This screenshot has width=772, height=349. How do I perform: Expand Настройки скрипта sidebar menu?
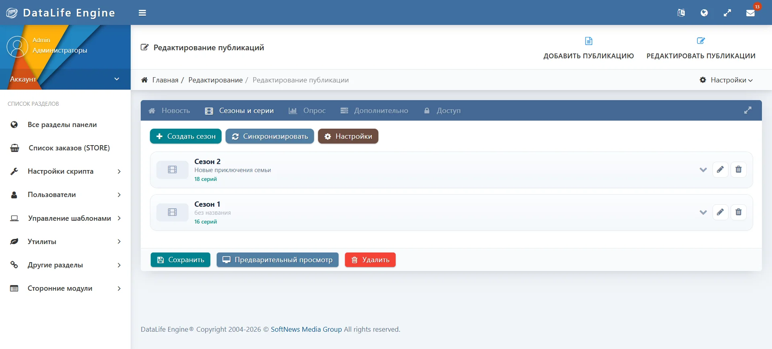point(65,171)
